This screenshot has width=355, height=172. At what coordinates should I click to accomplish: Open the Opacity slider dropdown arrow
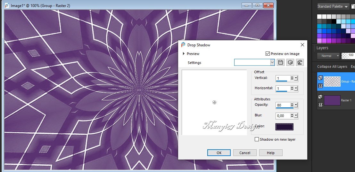tap(296, 105)
